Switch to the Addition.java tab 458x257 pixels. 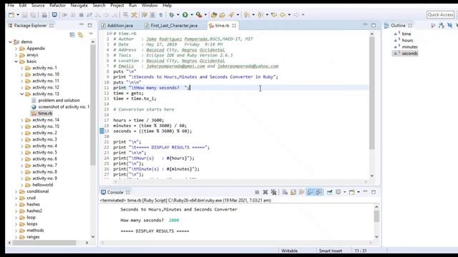pos(117,26)
